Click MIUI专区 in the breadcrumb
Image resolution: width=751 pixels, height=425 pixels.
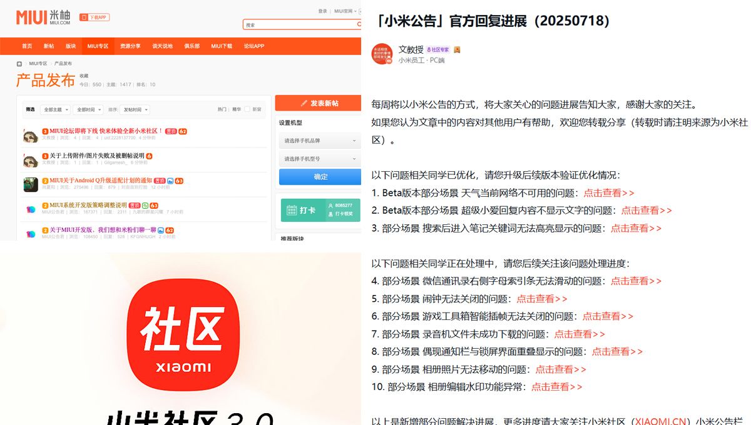click(x=38, y=63)
